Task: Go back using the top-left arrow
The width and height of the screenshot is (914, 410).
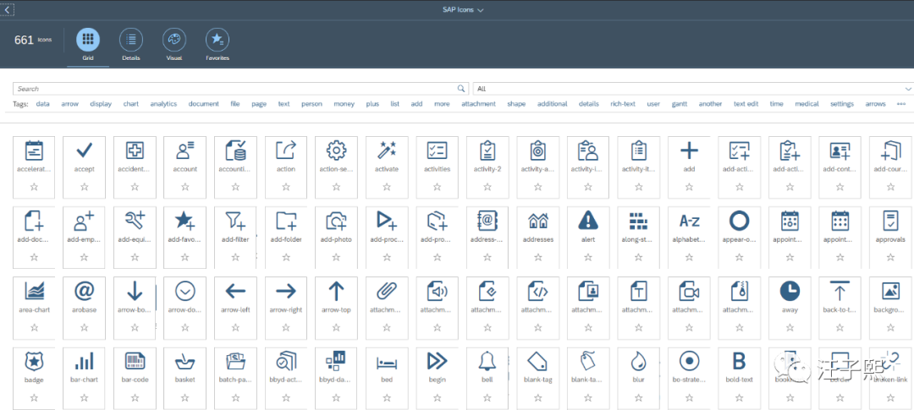Action: (x=8, y=9)
